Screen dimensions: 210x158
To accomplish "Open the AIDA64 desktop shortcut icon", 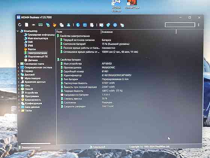I will 116,3.
